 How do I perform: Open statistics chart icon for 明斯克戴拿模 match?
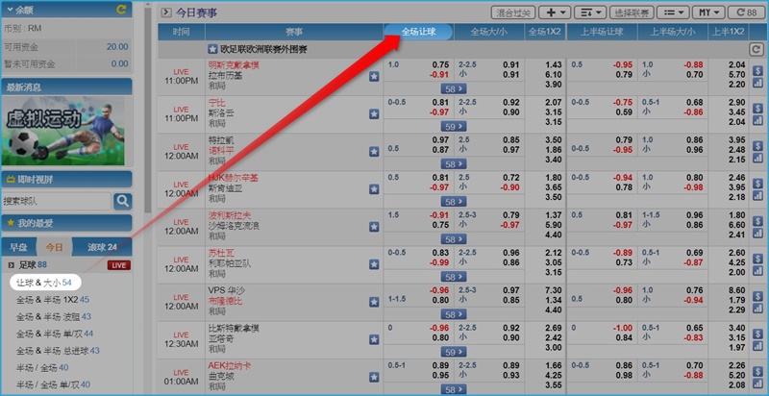click(x=757, y=83)
